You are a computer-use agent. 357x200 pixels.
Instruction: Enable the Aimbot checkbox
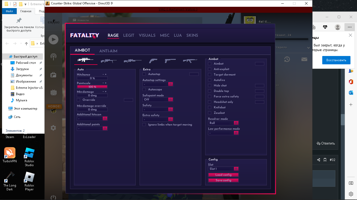[210, 64]
